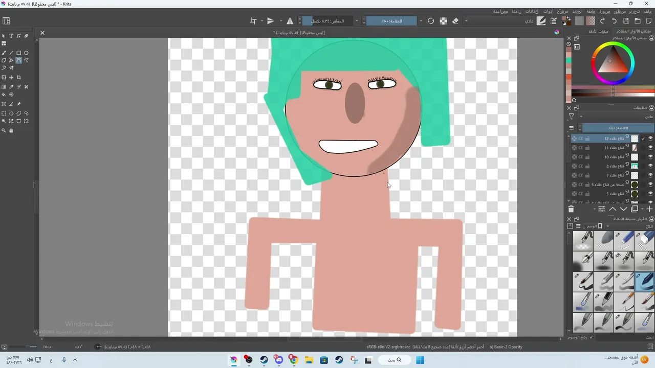This screenshot has height=368, width=655.
Task: Hide layer قناع طلاء 10 with its eye icon
Action: click(650, 157)
